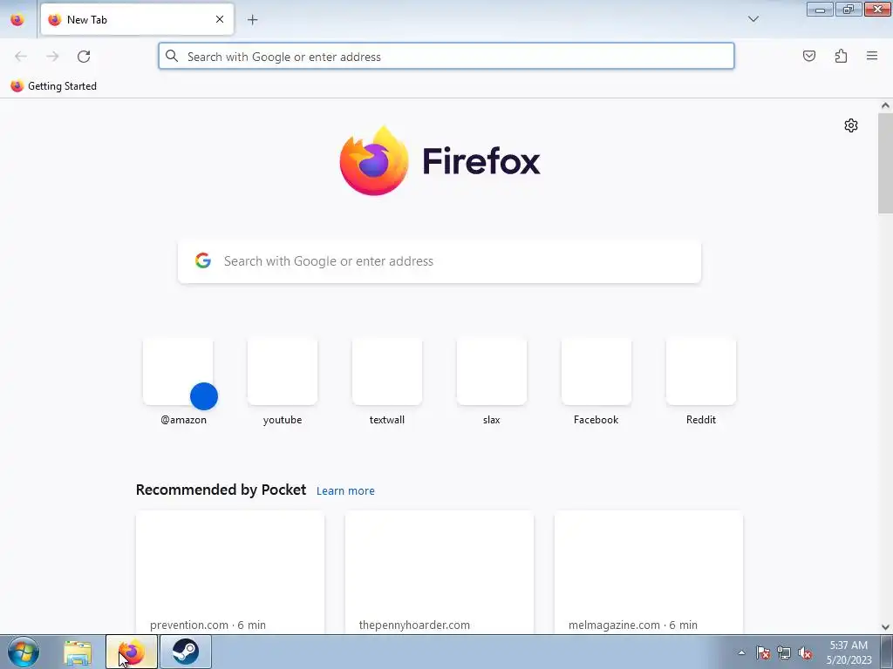Click the page scrollbar down arrow

[885, 627]
